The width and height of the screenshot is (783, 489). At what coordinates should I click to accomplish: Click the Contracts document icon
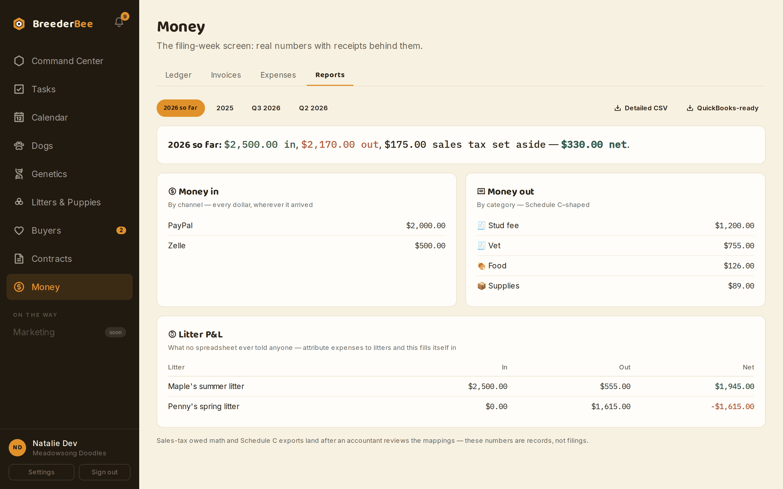[x=19, y=259]
